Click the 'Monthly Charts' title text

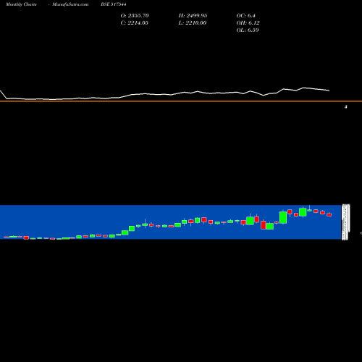tap(21, 4)
